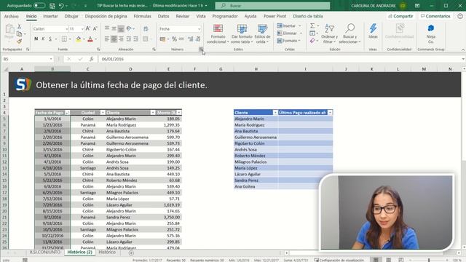Click the insert function fx icon

[x=92, y=59]
